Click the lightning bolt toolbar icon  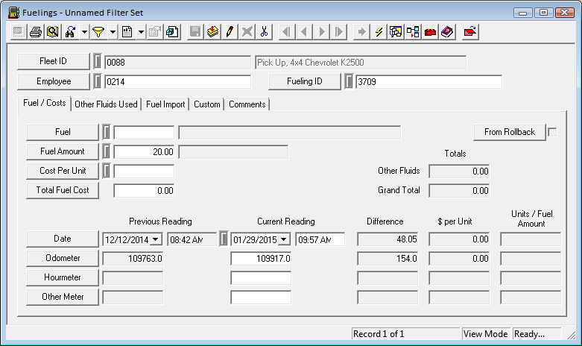pyautogui.click(x=379, y=32)
